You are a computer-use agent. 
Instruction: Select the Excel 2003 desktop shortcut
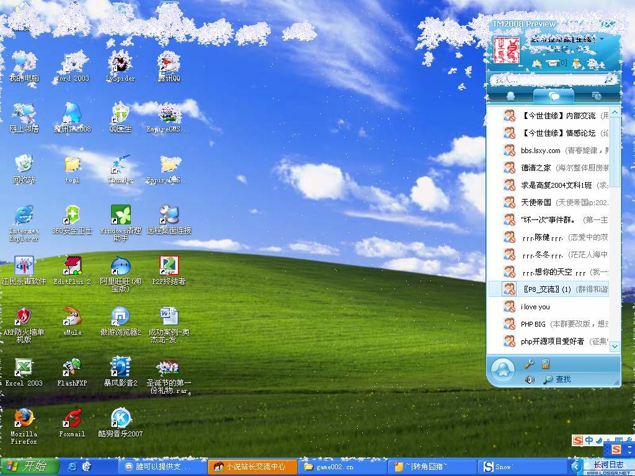[24, 372]
